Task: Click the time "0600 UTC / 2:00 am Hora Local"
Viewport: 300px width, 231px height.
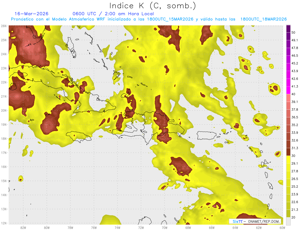Action: (113, 14)
